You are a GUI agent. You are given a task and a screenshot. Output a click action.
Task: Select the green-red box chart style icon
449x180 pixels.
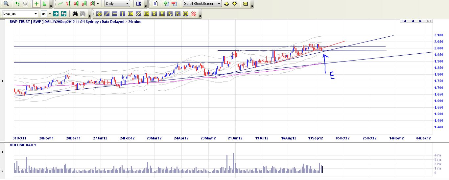click(x=84, y=4)
